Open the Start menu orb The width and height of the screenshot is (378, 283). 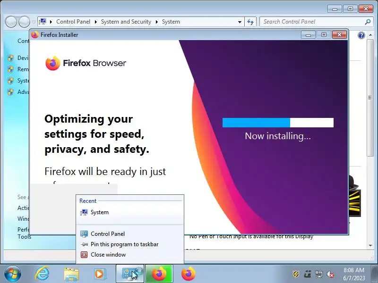(x=12, y=274)
